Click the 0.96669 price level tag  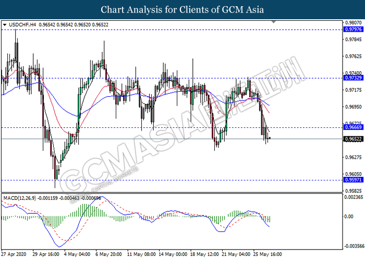click(x=354, y=127)
